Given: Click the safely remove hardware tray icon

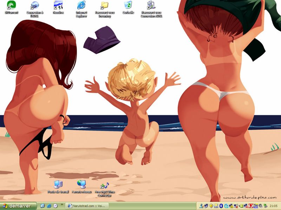Looking at the screenshot, I should coord(265,206).
